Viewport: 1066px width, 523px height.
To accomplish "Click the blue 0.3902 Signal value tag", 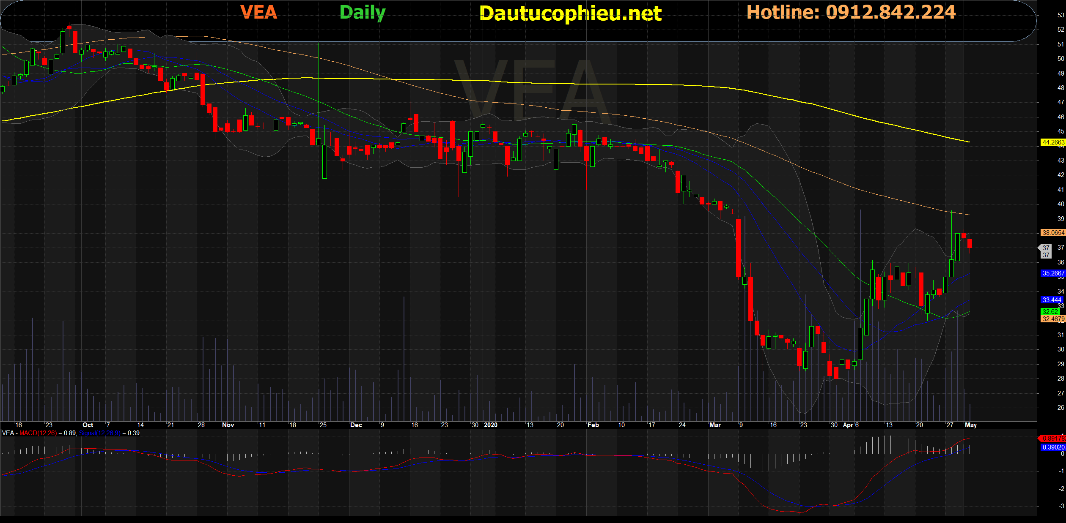I will (x=1053, y=447).
